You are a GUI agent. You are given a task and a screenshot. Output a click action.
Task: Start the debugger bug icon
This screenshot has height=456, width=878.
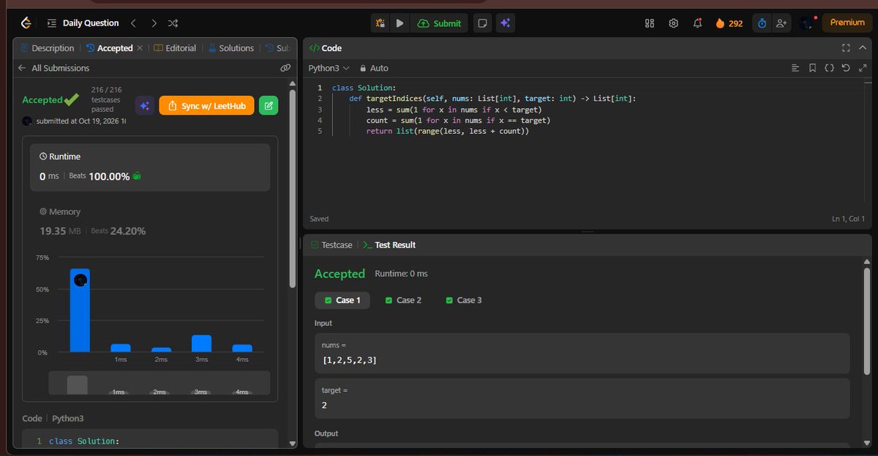380,23
